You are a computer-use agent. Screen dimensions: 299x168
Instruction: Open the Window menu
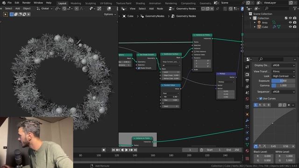pos(38,3)
